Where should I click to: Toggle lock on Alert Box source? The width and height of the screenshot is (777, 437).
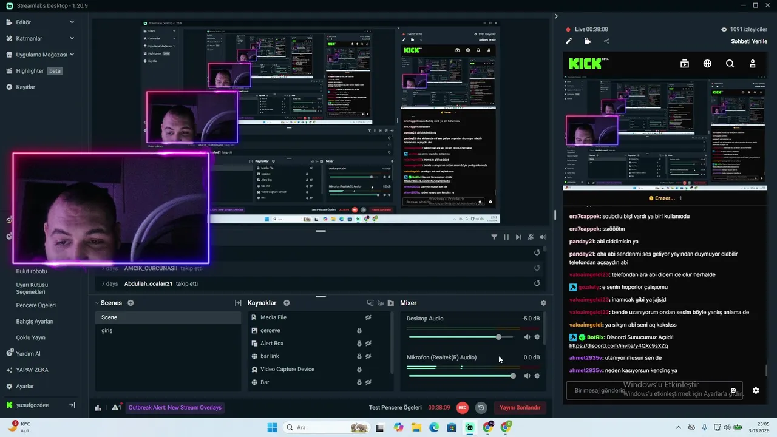coord(359,344)
